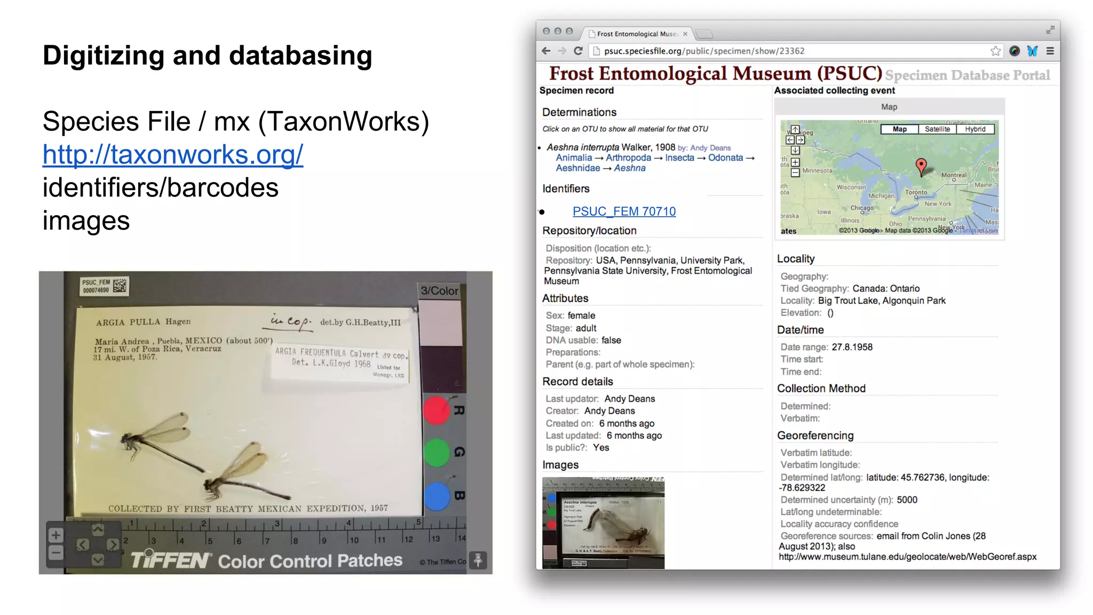Pan the Google map down
Image resolution: width=1093 pixels, height=615 pixels.
click(x=795, y=150)
